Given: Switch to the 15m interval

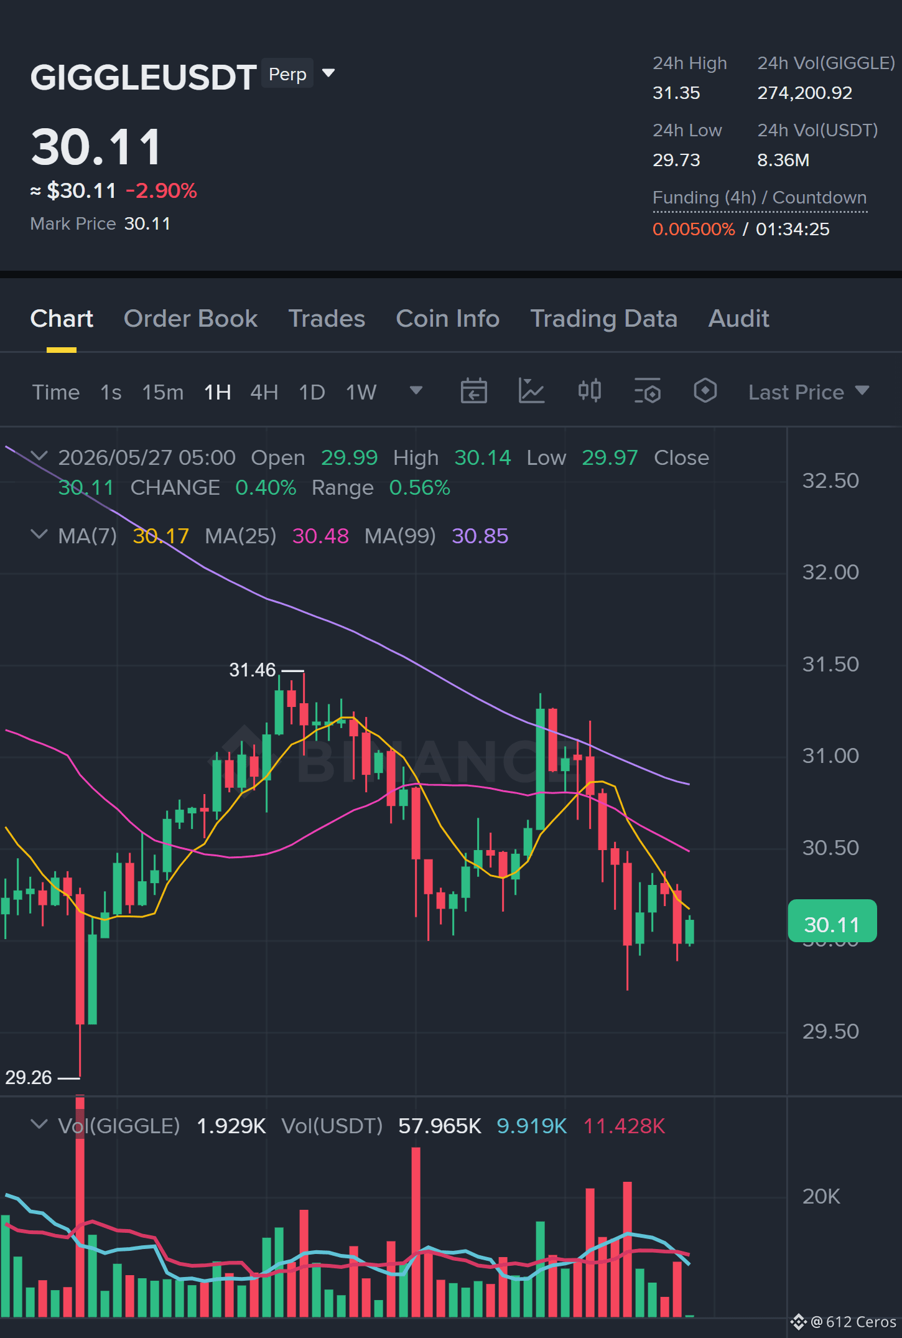Looking at the screenshot, I should tap(162, 392).
